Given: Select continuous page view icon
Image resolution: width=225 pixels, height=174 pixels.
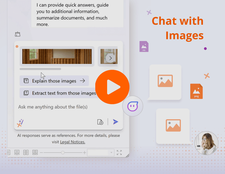Looking at the screenshot, I should click(17, 152).
